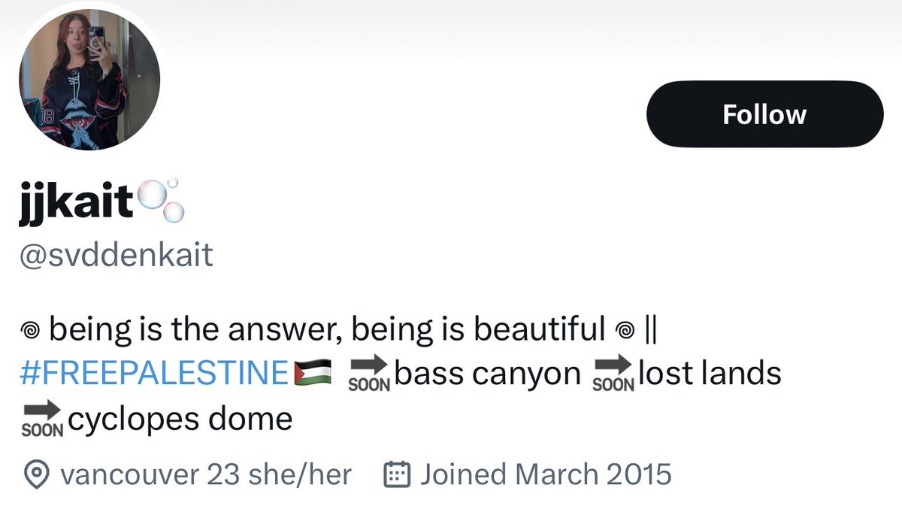Click the 'Joined March 2015' text
Viewport: 902px width, 518px height.
[545, 474]
